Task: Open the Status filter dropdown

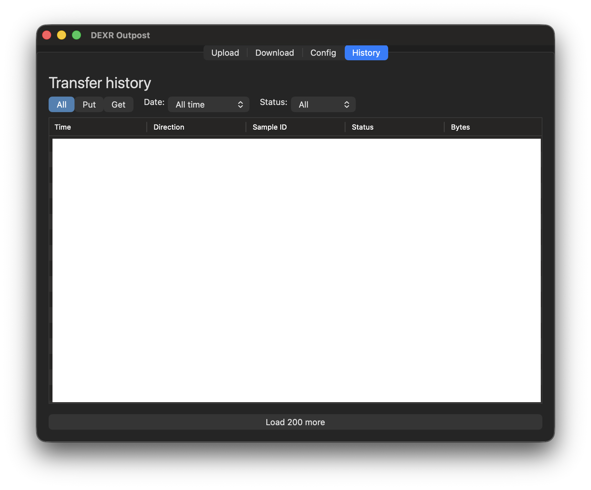Action: pos(323,104)
